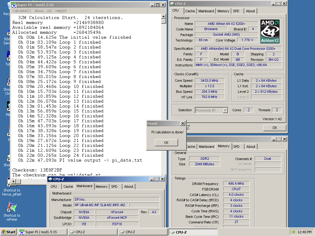Click the Command Rate 2T value
This screenshot has height=236, width=315.
coord(236,222)
